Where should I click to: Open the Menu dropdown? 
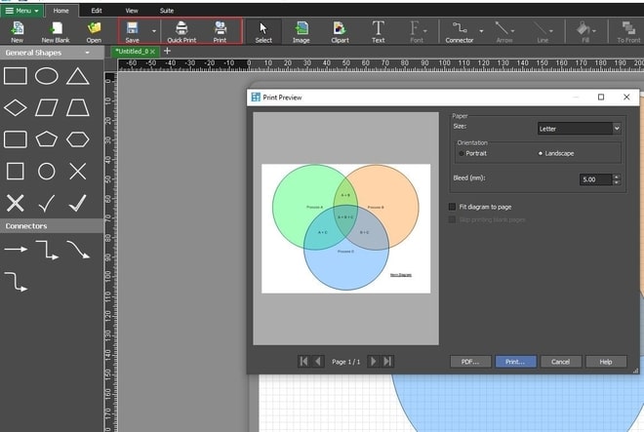point(21,11)
